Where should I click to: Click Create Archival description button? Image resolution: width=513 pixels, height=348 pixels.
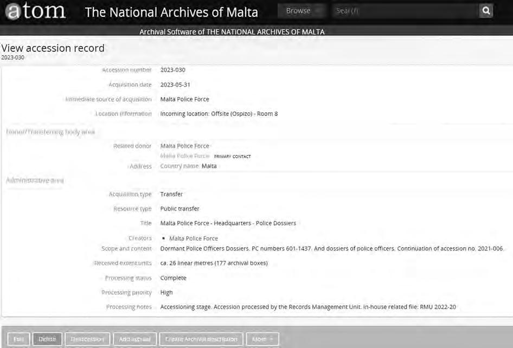[201, 339]
